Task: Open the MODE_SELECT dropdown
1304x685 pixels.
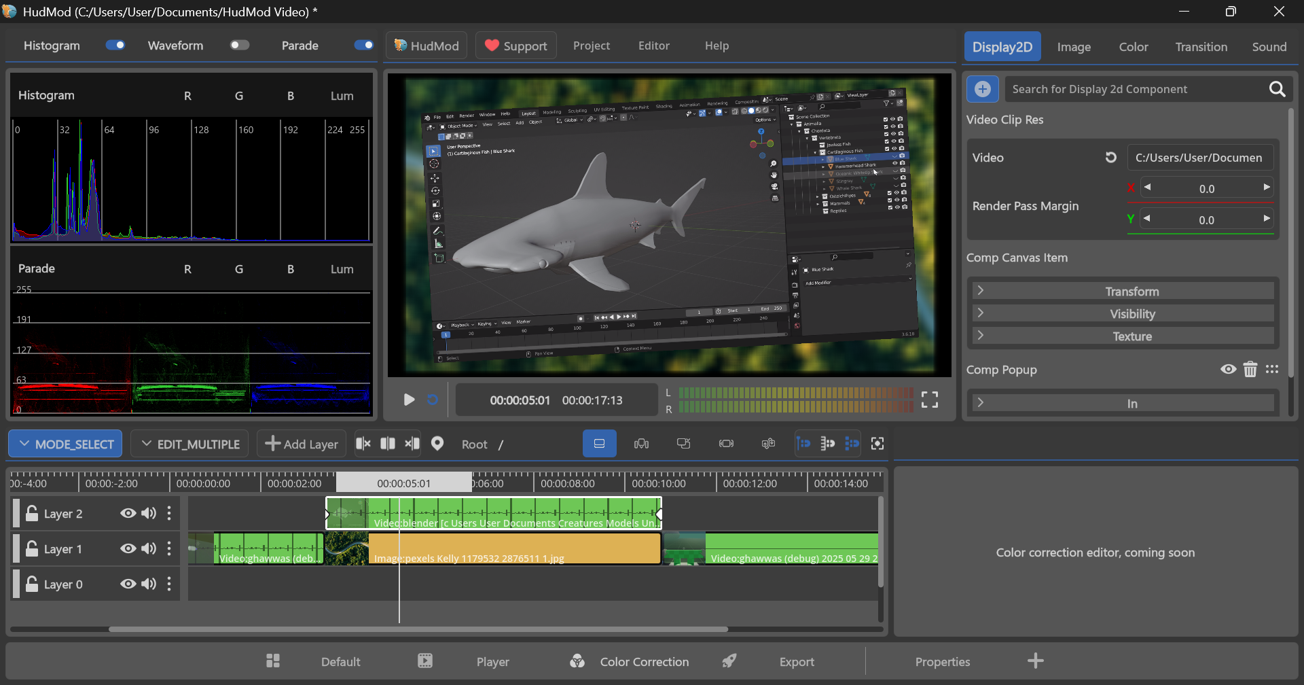Action: tap(66, 444)
